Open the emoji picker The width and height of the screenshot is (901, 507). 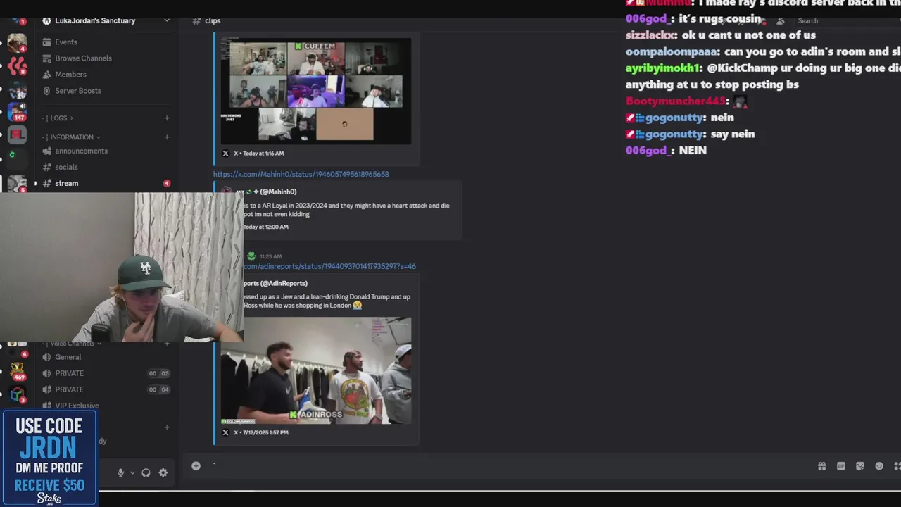pos(878,466)
